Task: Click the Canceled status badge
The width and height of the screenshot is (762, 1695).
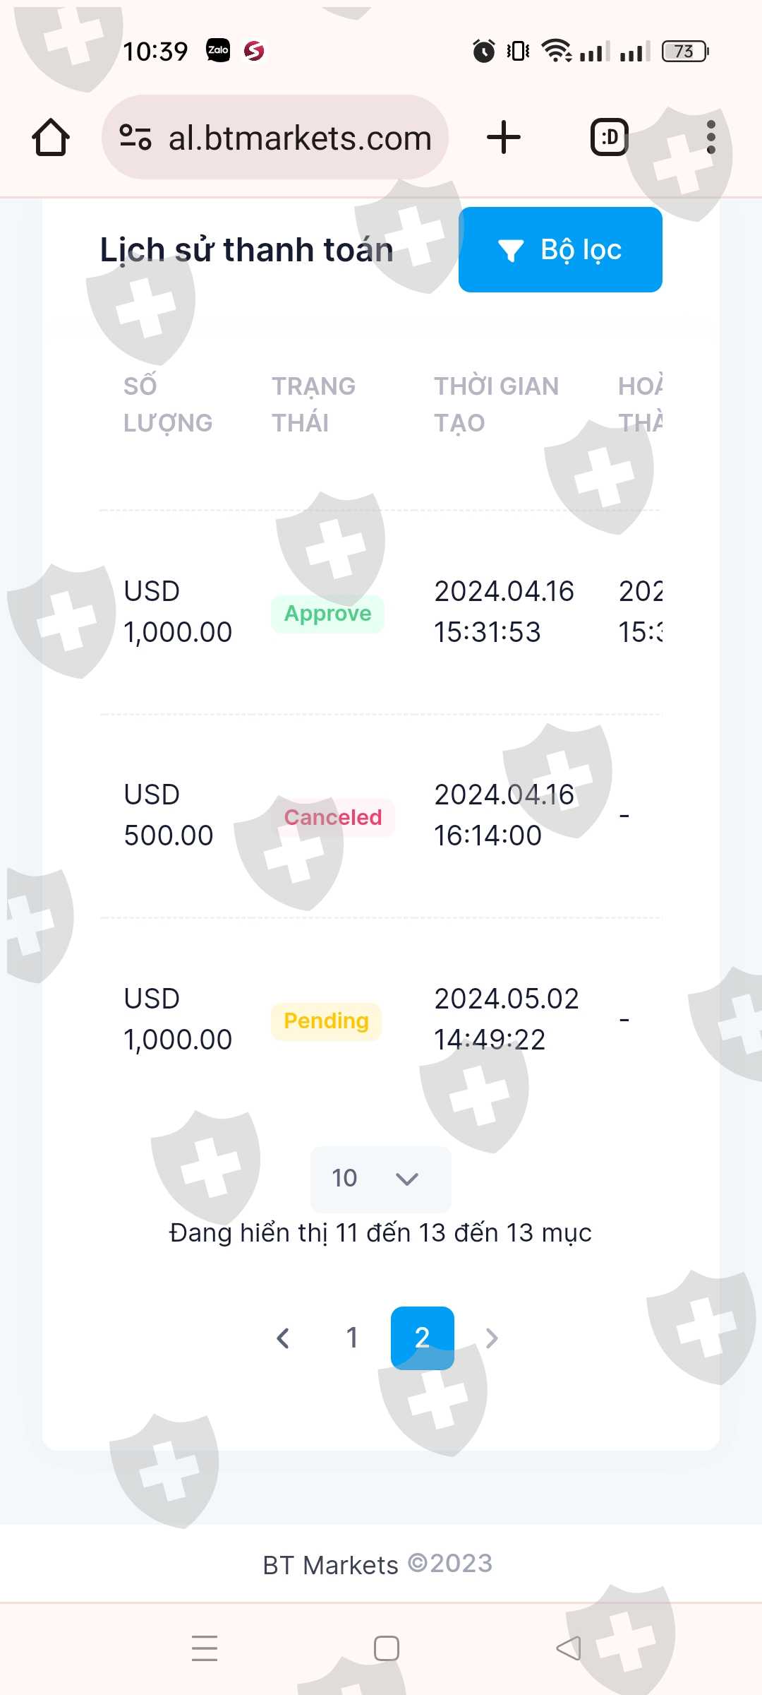Action: [x=332, y=817]
